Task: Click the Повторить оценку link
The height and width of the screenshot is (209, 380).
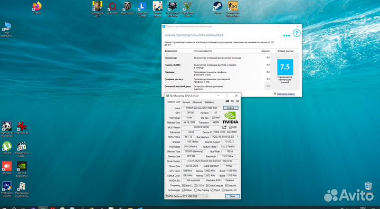Action: click(x=286, y=94)
